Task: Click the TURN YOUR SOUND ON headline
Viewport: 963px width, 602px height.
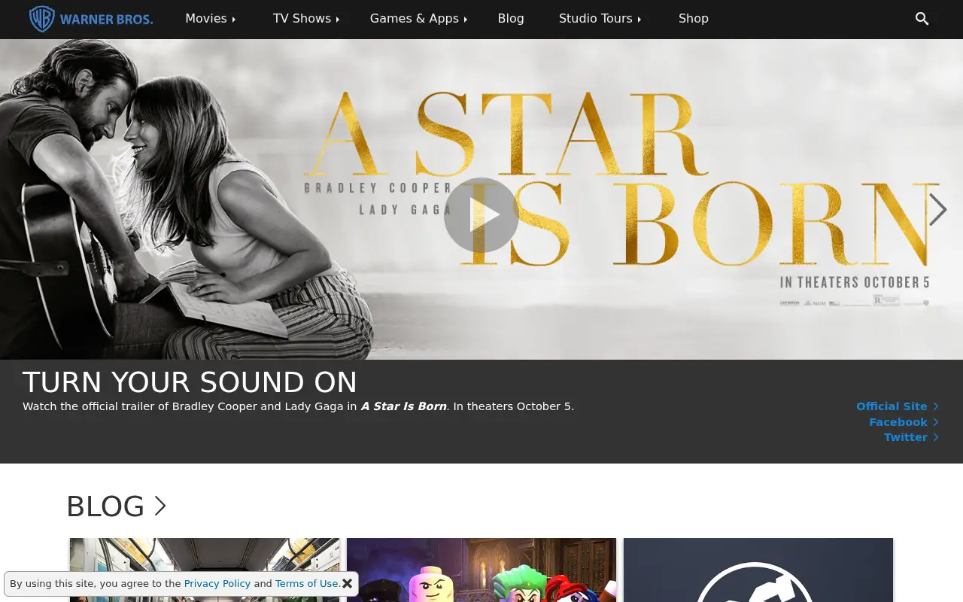Action: pos(190,382)
